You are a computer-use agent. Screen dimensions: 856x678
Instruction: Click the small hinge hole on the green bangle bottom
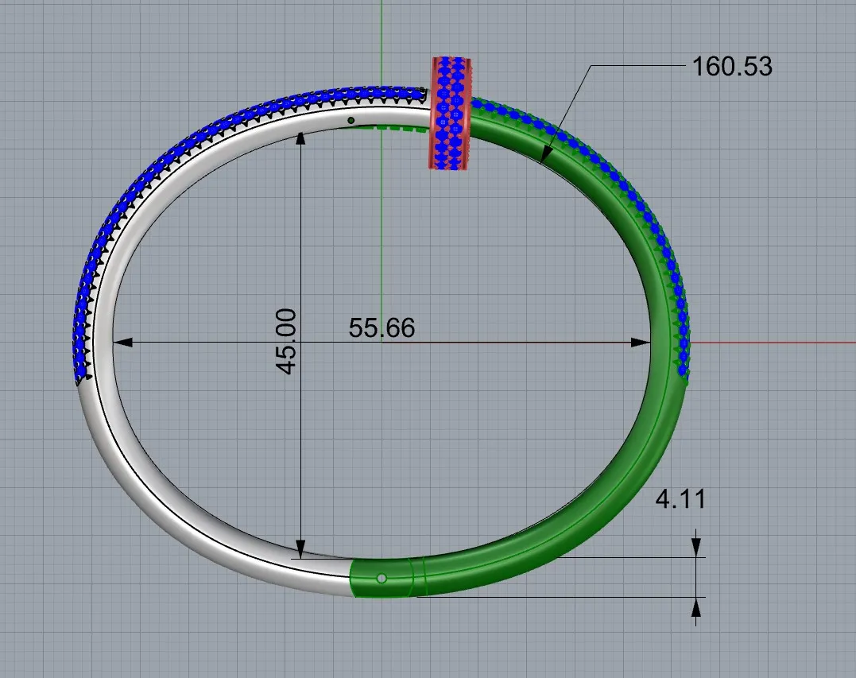382,579
